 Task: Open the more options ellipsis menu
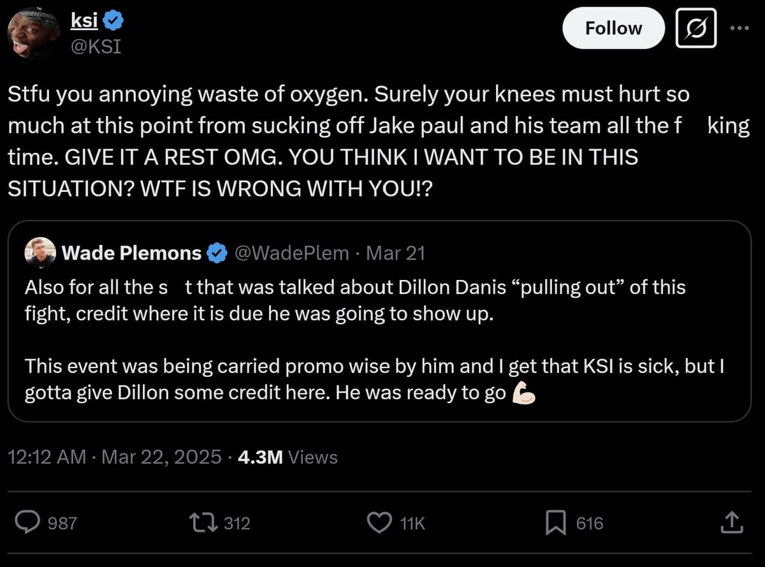click(x=739, y=28)
